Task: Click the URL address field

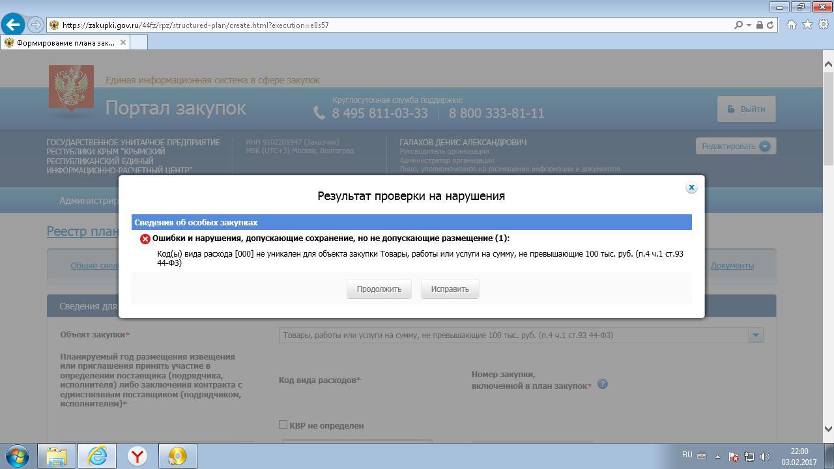Action: pos(391,25)
